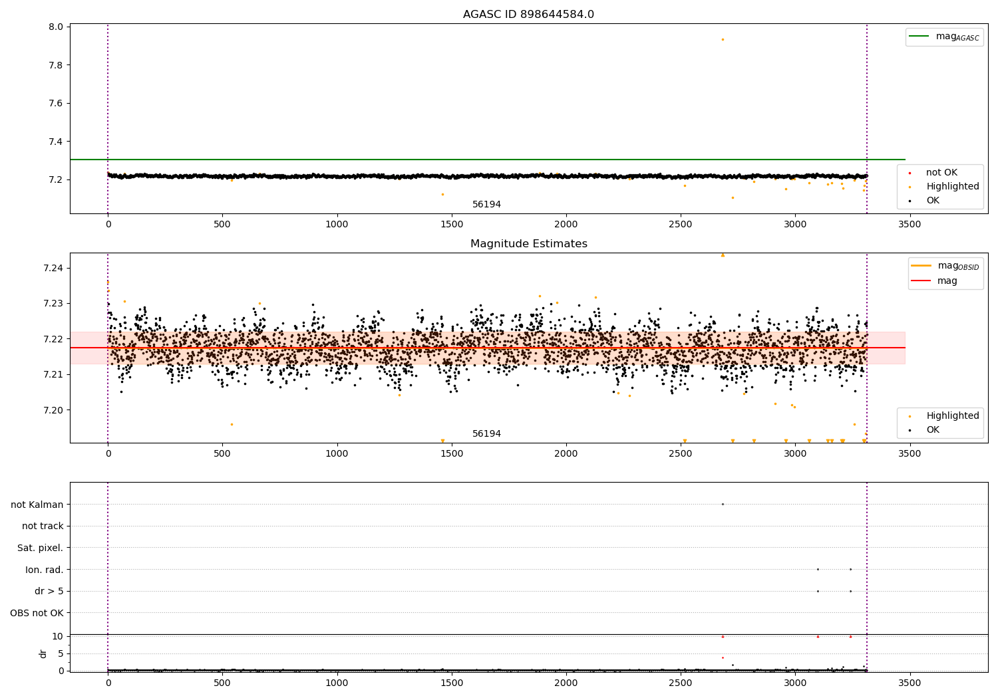This screenshot has width=998, height=698.
Task: Click the 'not track' axis label
Action: coord(43,526)
